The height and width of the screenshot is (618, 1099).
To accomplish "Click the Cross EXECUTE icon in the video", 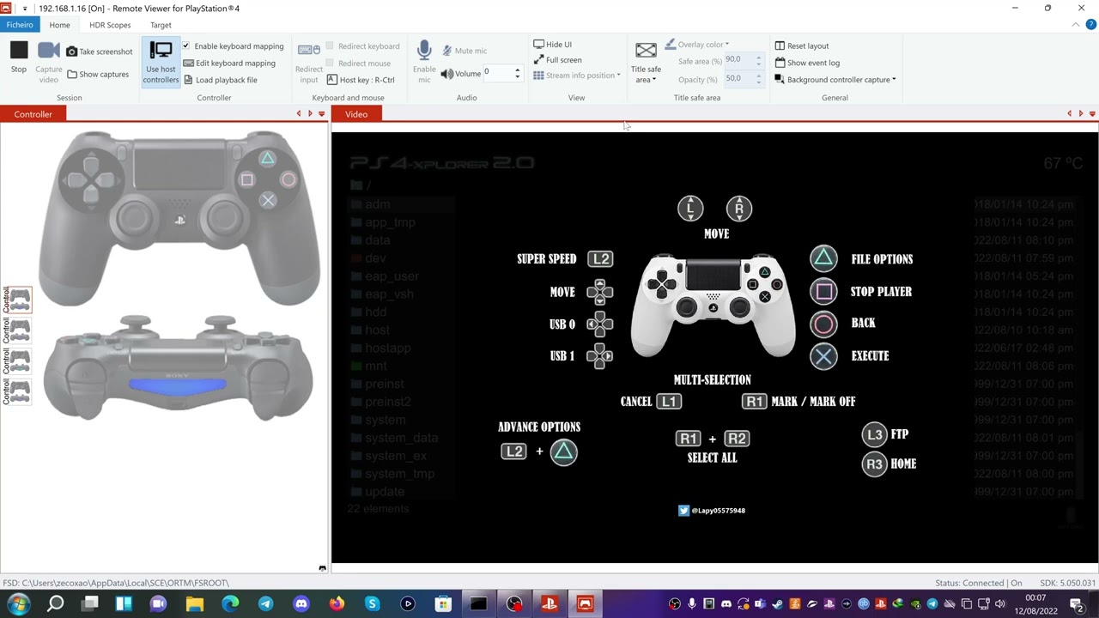I will tap(823, 356).
